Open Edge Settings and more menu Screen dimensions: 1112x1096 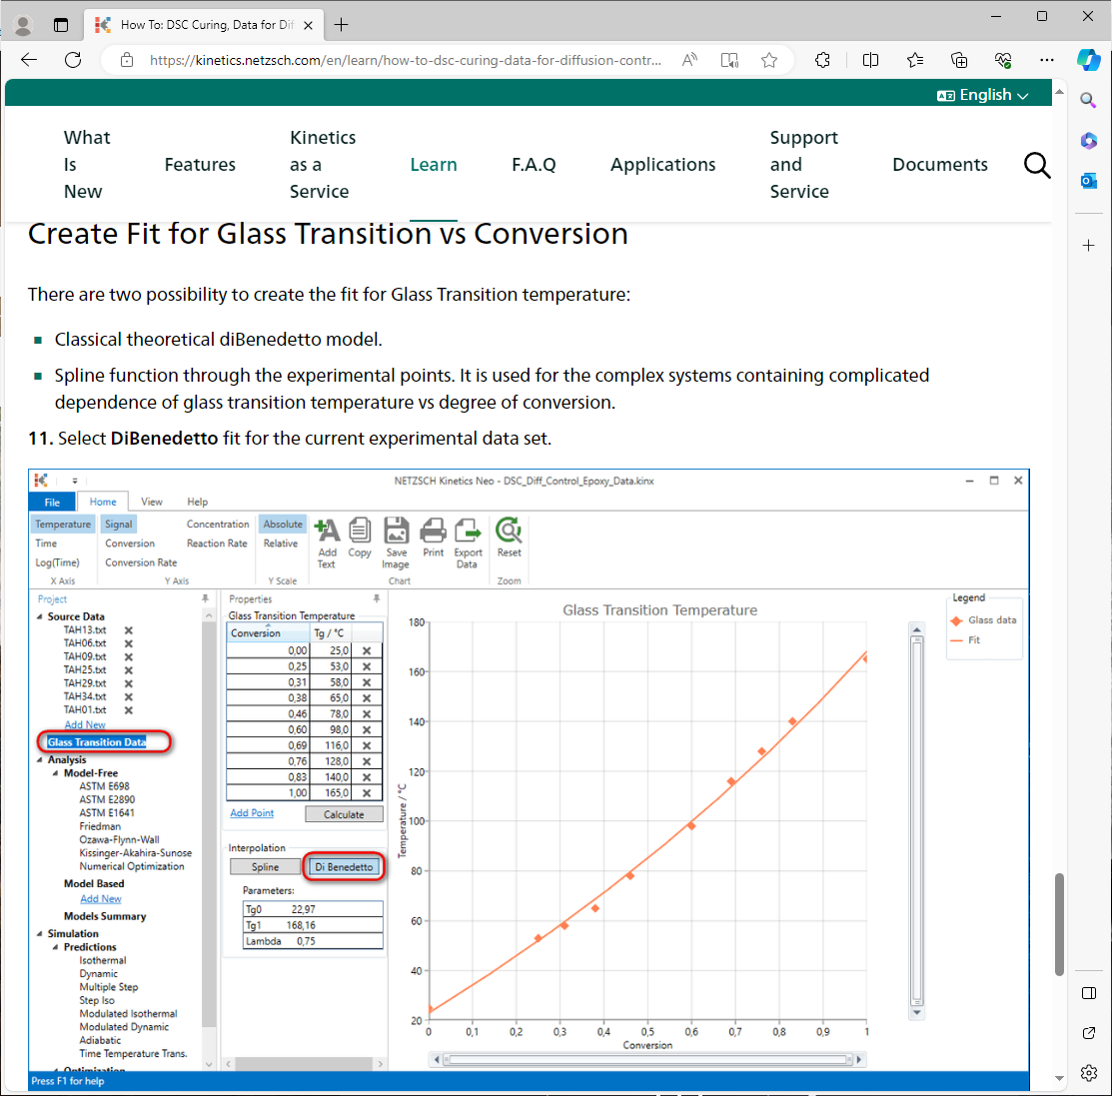click(x=1046, y=60)
